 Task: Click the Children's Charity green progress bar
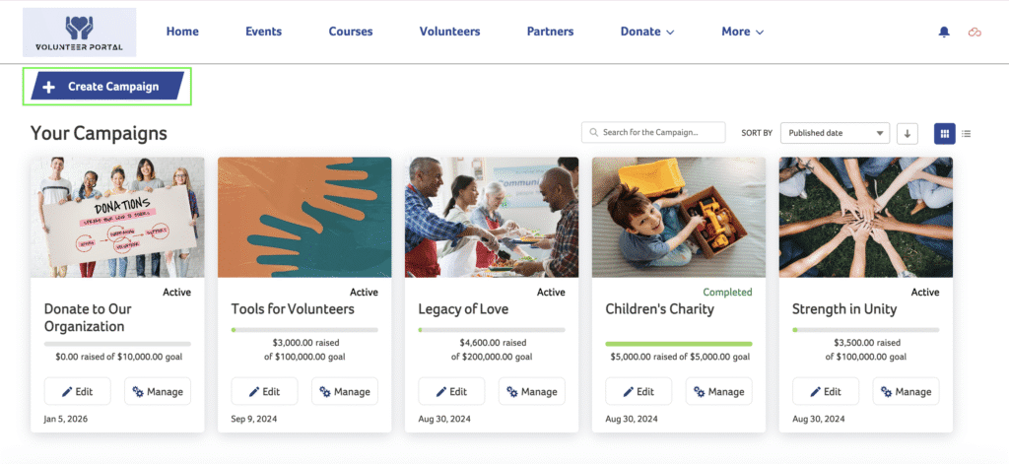coord(678,344)
